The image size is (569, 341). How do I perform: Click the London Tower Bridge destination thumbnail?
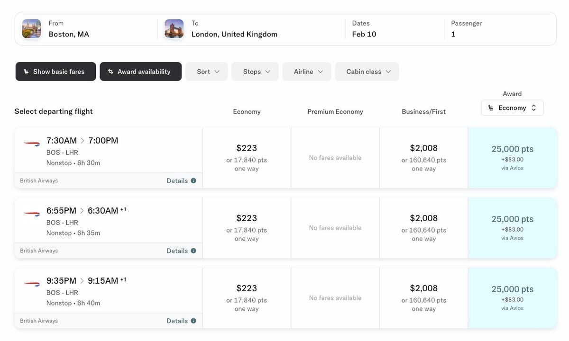[x=174, y=28]
